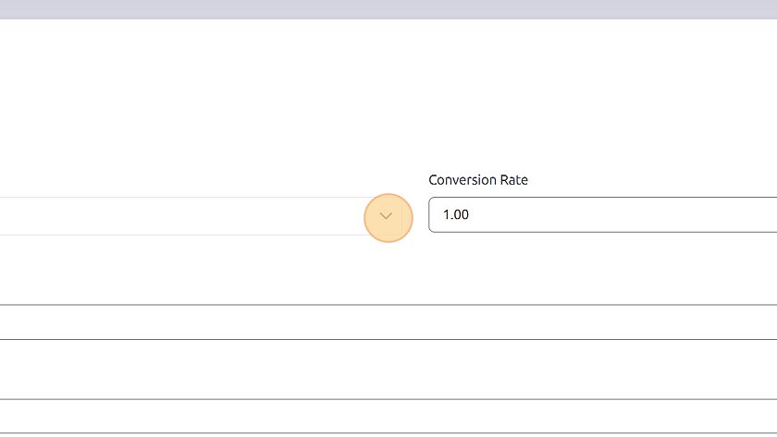Expand the select field via its arrow
The height and width of the screenshot is (437, 777).
386,216
